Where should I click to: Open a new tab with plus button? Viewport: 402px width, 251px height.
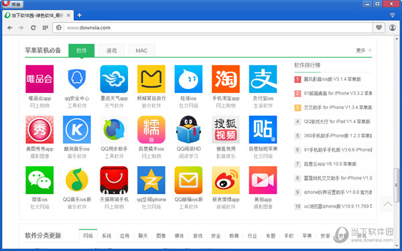[x=80, y=15]
